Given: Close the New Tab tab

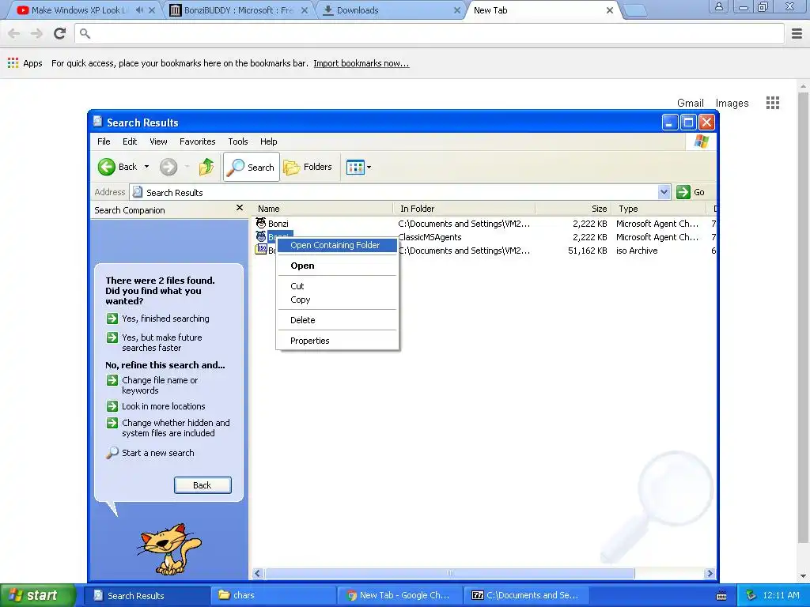Looking at the screenshot, I should pos(610,10).
